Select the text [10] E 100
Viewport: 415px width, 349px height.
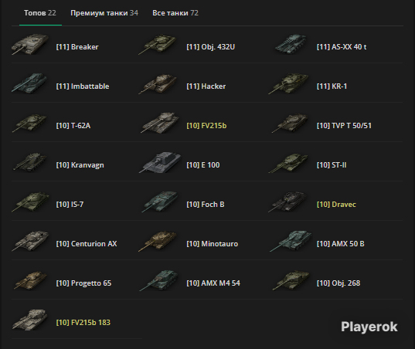(203, 165)
